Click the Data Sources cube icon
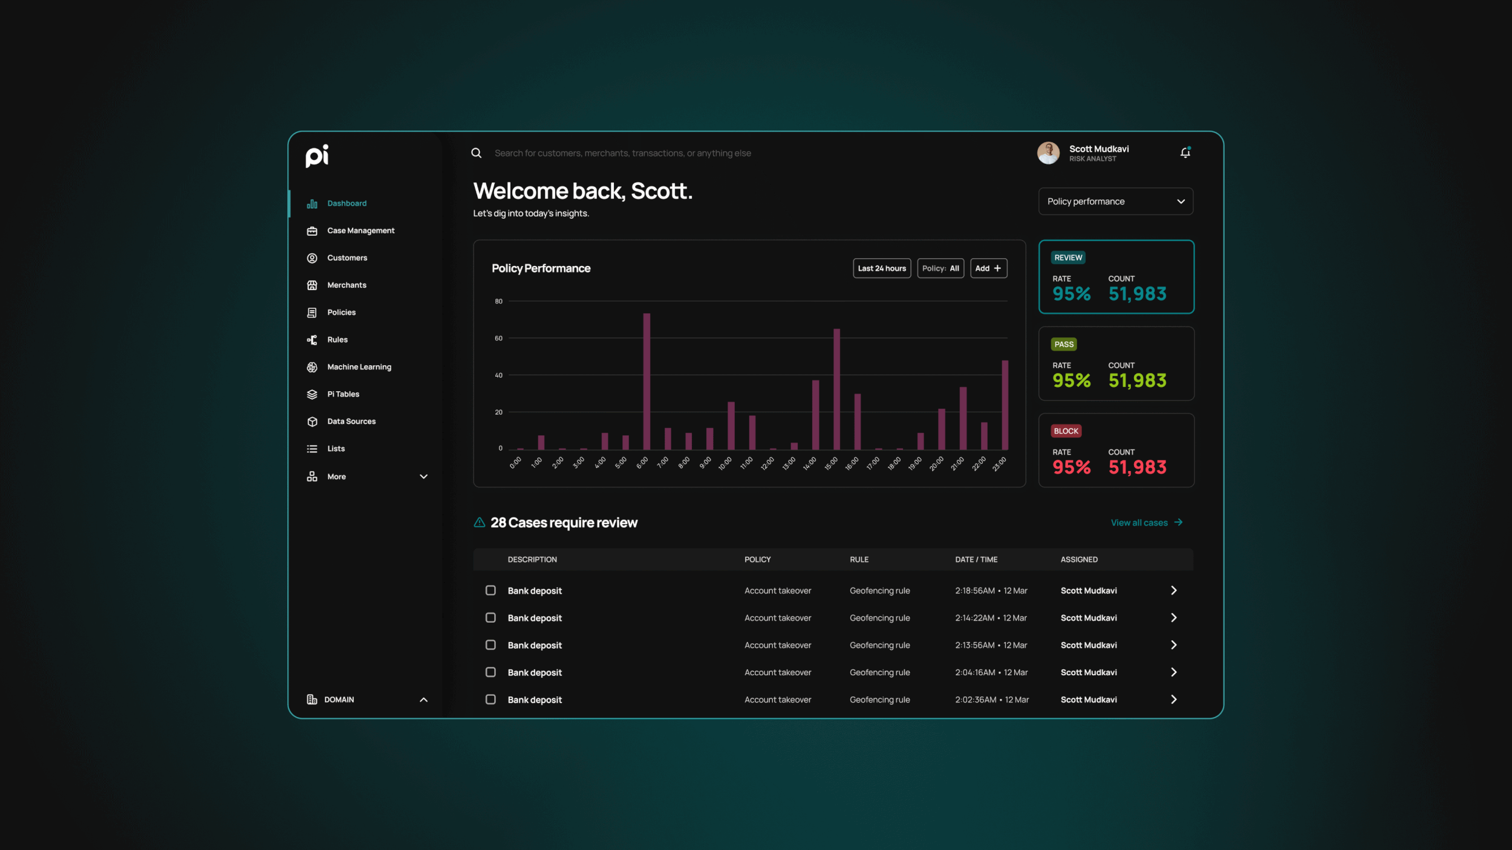1512x850 pixels. click(312, 421)
